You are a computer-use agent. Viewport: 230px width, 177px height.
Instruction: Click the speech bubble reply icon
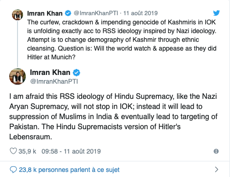click(x=13, y=170)
